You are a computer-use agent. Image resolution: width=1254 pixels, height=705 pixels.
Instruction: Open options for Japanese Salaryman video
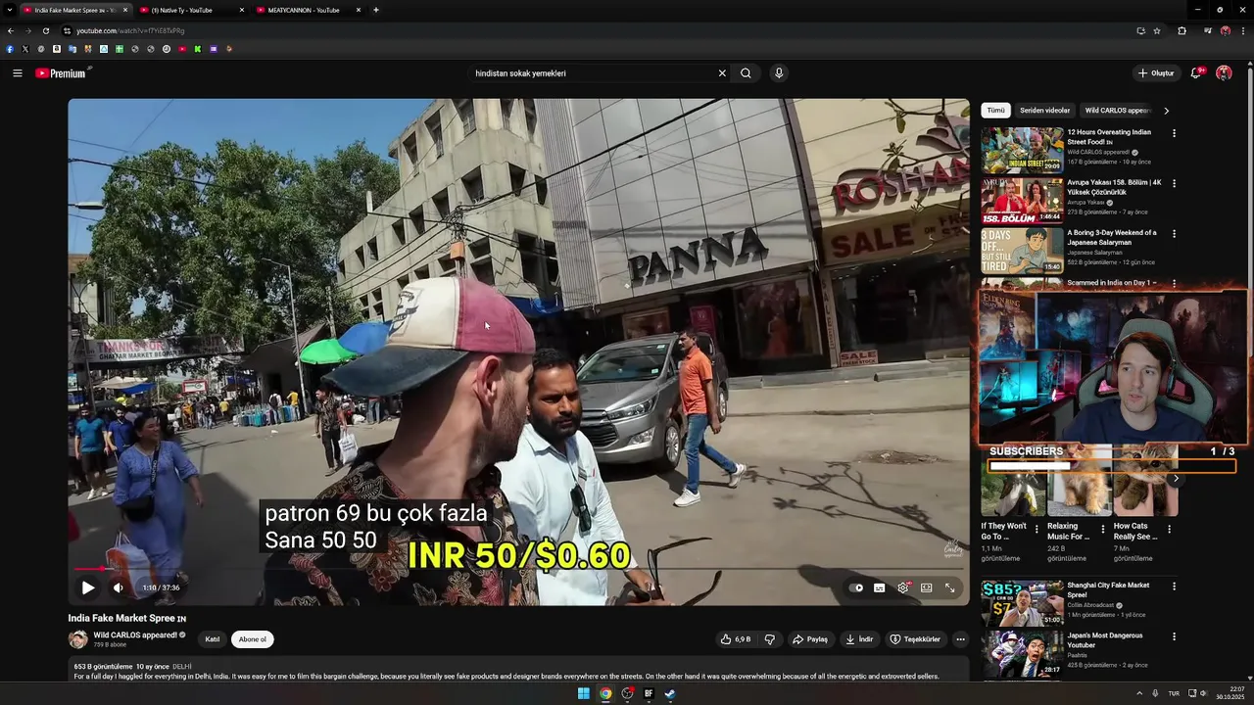tap(1174, 234)
